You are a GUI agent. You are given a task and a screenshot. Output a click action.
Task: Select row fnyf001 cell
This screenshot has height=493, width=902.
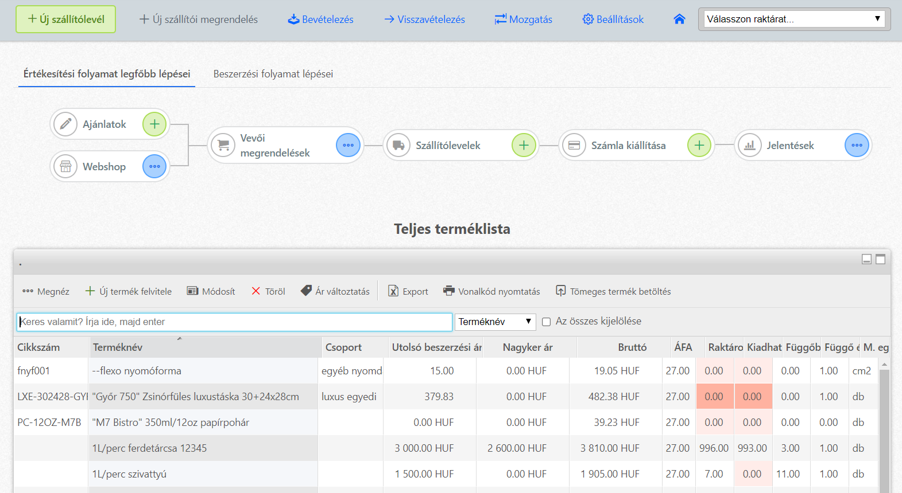click(51, 371)
